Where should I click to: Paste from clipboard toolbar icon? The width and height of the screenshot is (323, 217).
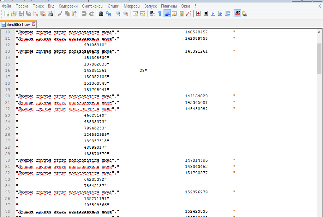coord(75,14)
